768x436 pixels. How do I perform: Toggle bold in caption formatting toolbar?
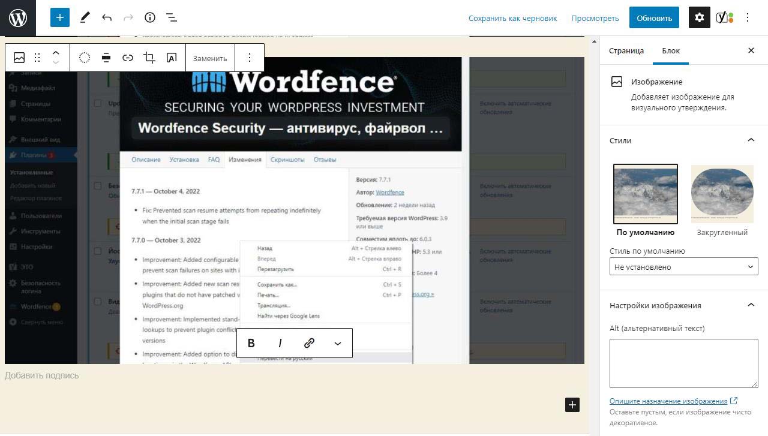[251, 343]
